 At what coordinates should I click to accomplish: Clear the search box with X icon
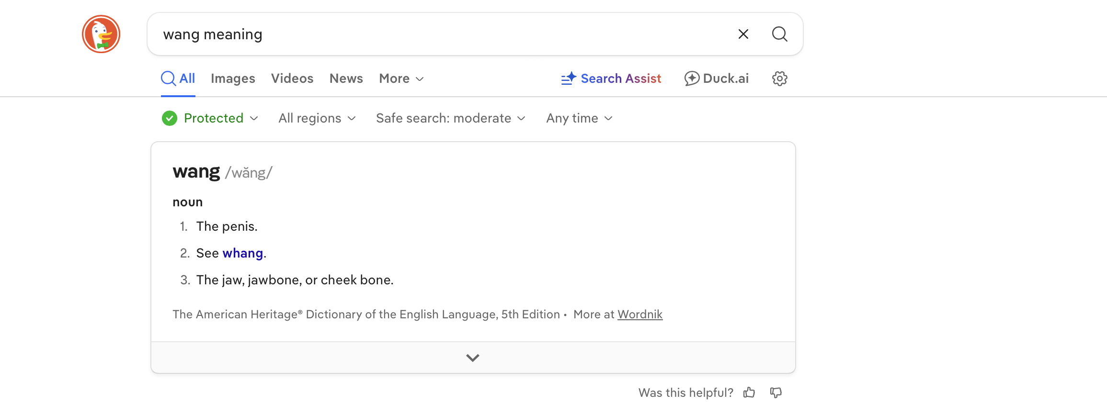click(x=743, y=34)
